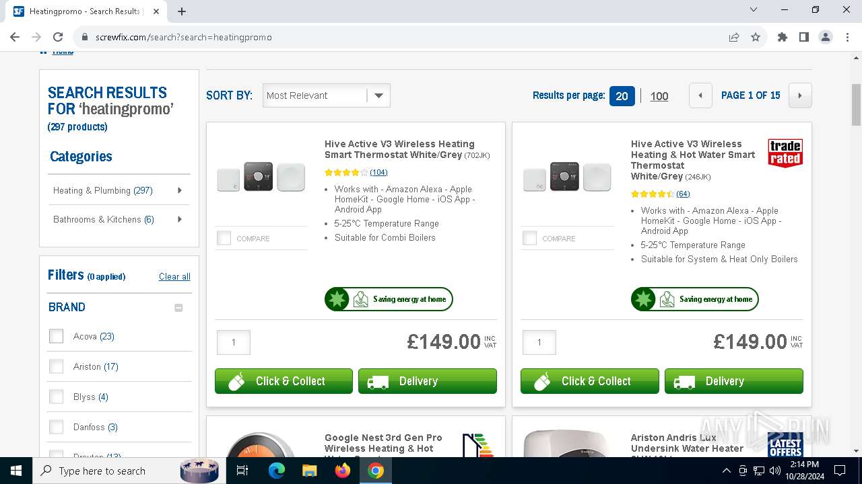
Task: Check Compare for Hive thermostat 702JK
Action: (x=224, y=238)
